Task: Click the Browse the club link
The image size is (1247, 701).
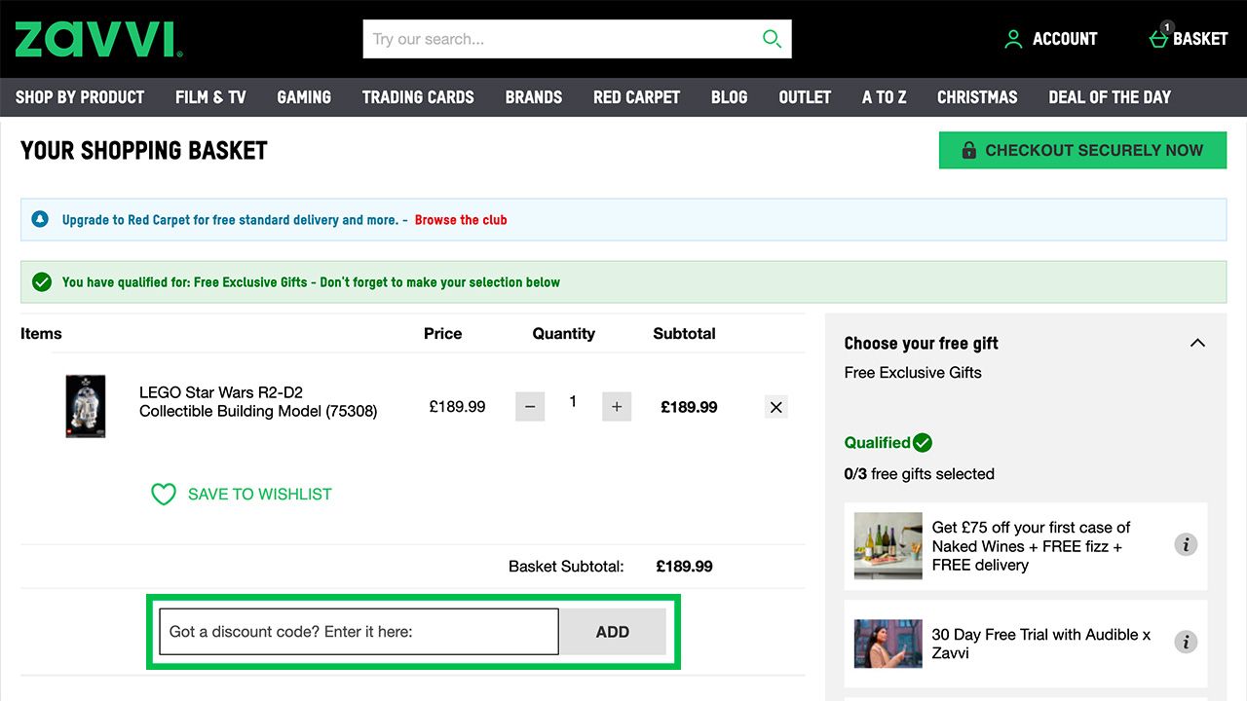Action: [461, 220]
